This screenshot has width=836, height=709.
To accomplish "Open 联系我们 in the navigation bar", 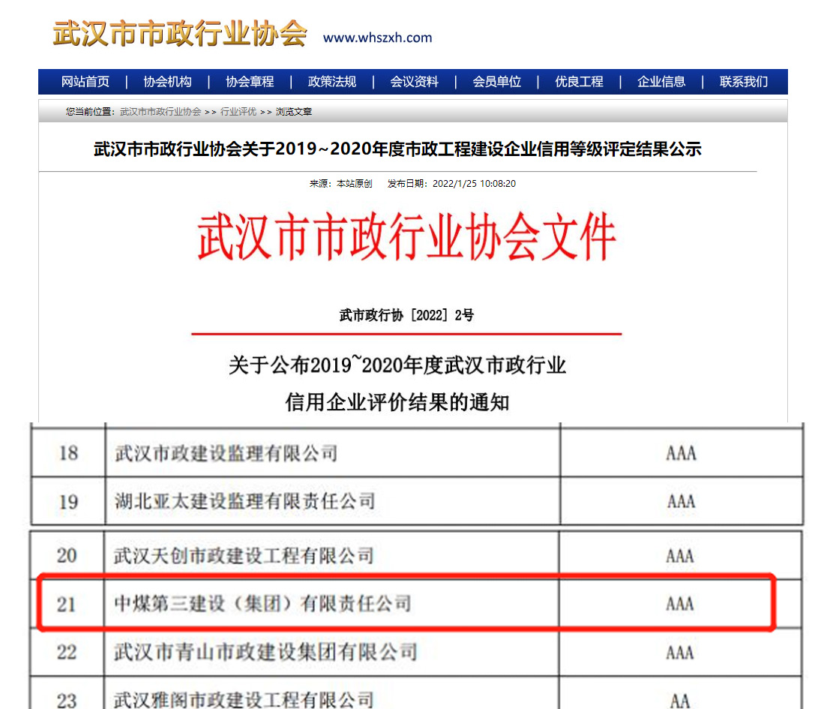I will point(744,82).
